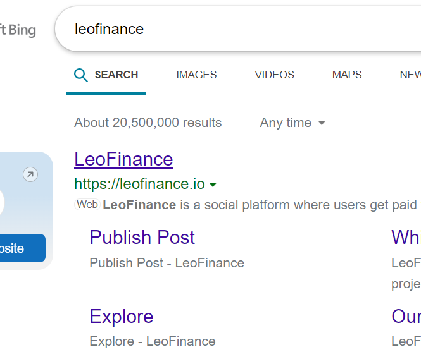Click the https://leofinance.io URL

[140, 184]
